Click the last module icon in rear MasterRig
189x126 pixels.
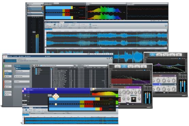179,55
